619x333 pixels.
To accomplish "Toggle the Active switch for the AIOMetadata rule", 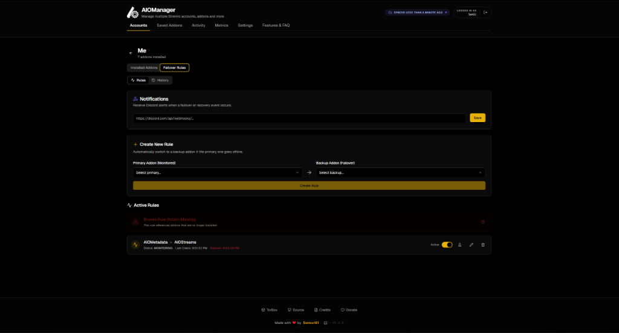I will click(x=447, y=245).
